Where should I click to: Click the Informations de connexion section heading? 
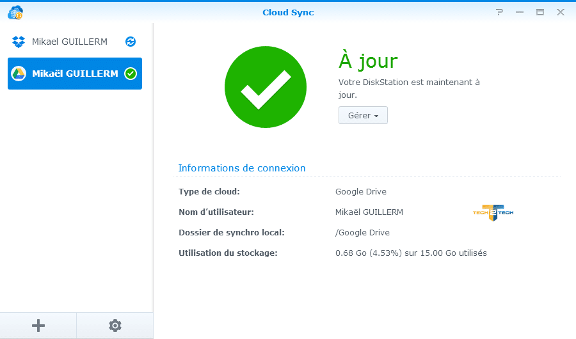pyautogui.click(x=242, y=168)
